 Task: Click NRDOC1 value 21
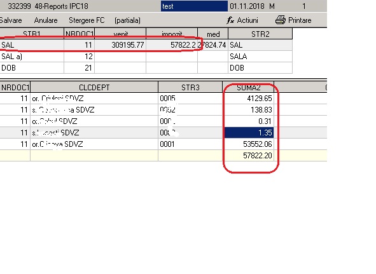(79, 68)
